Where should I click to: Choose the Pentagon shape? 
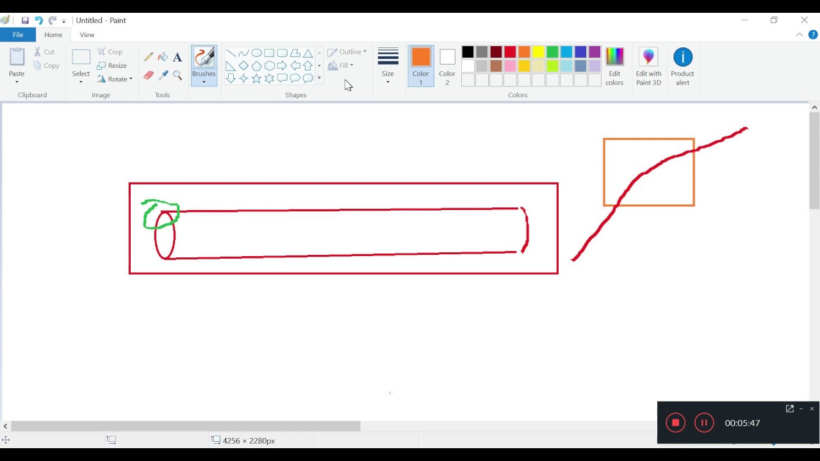256,66
